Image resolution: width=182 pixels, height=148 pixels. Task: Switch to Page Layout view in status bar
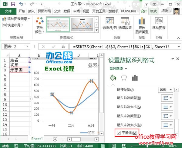[x=114, y=146]
